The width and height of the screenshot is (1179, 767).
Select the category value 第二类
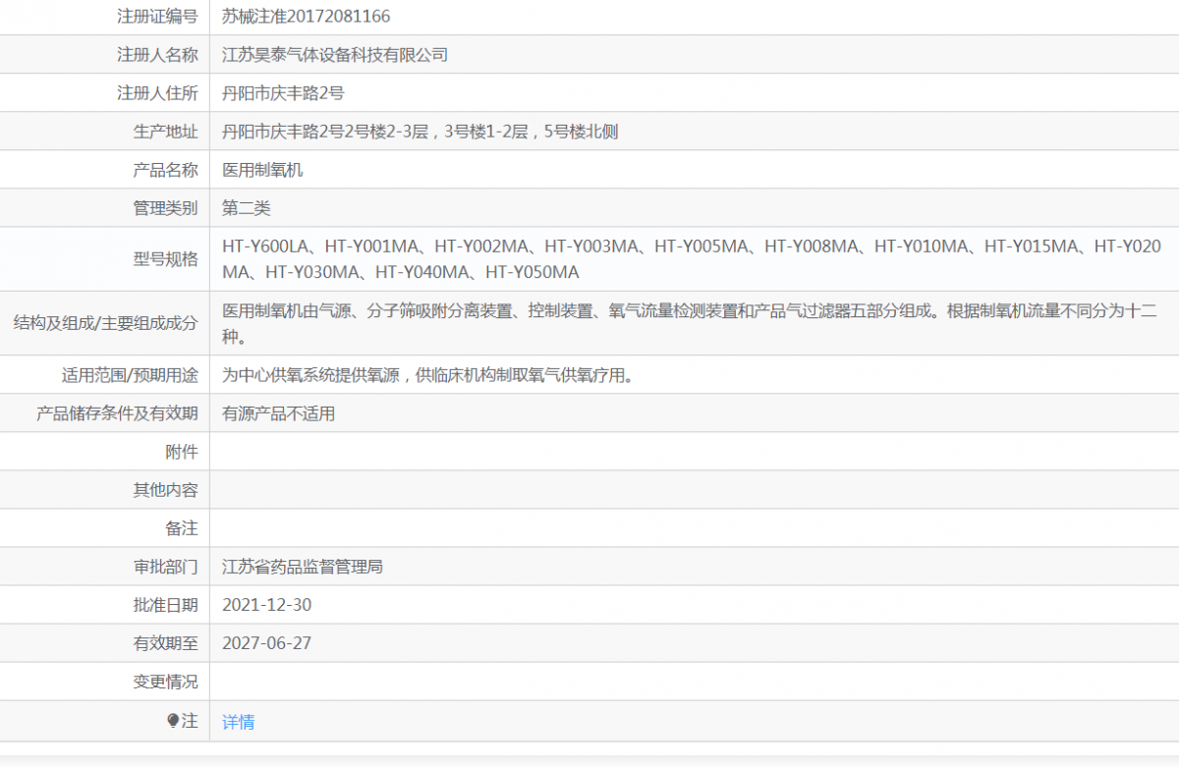pyautogui.click(x=246, y=208)
